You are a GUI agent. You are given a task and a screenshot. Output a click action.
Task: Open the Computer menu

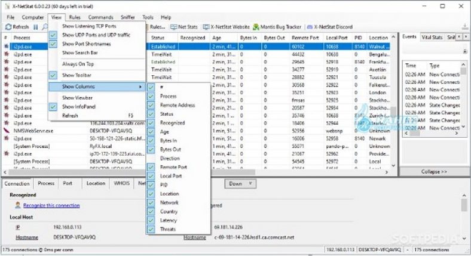33,17
